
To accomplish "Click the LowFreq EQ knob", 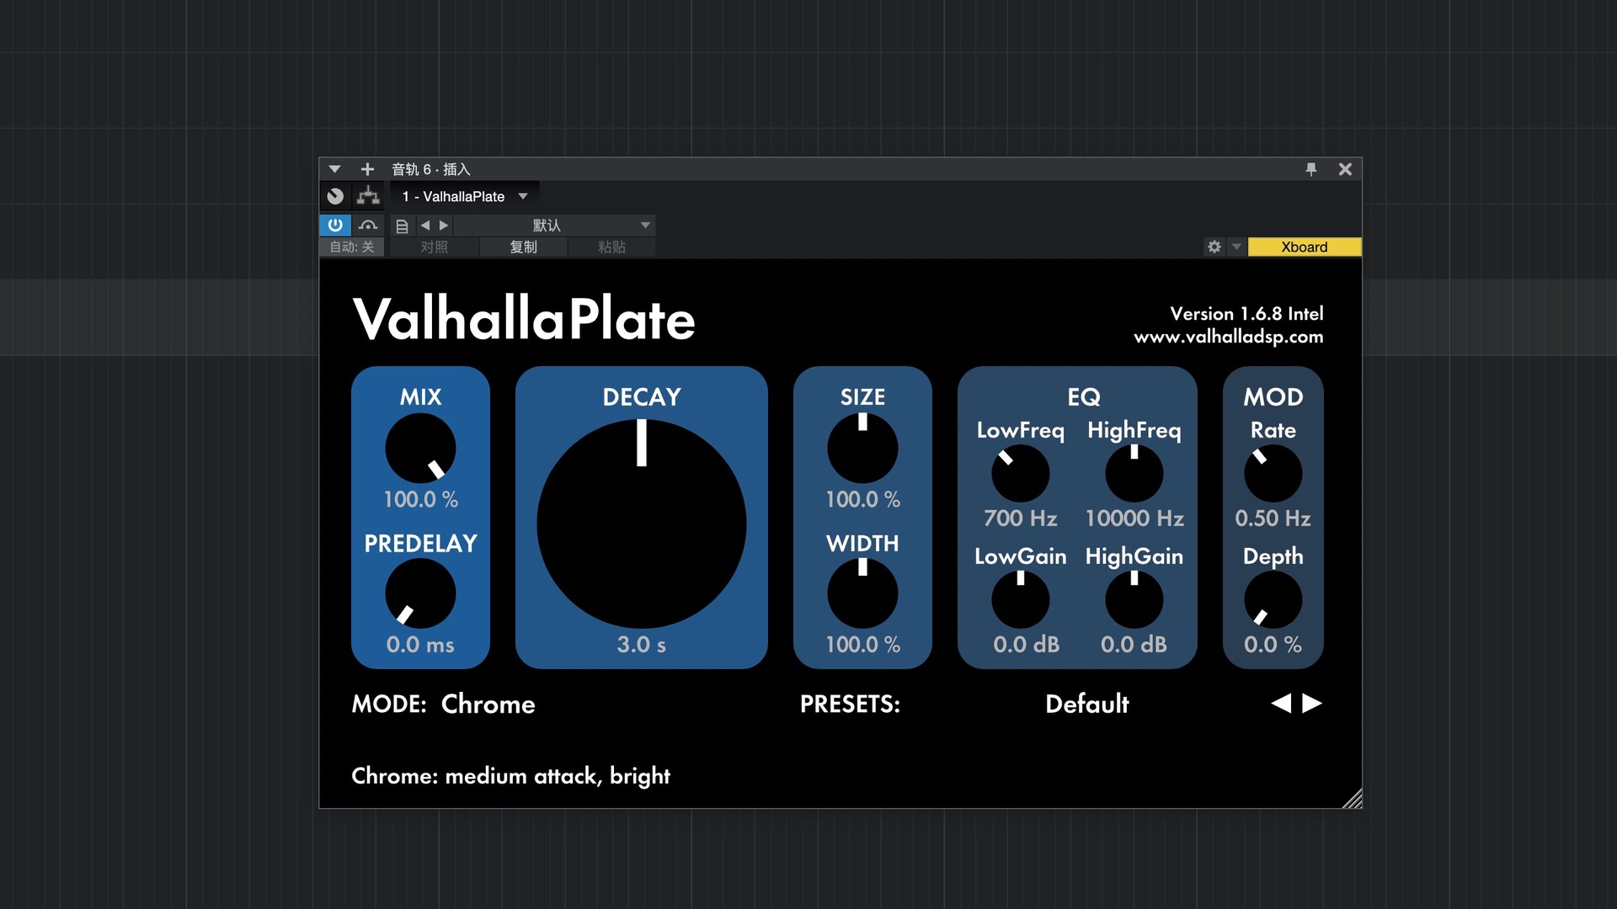I will (1021, 474).
